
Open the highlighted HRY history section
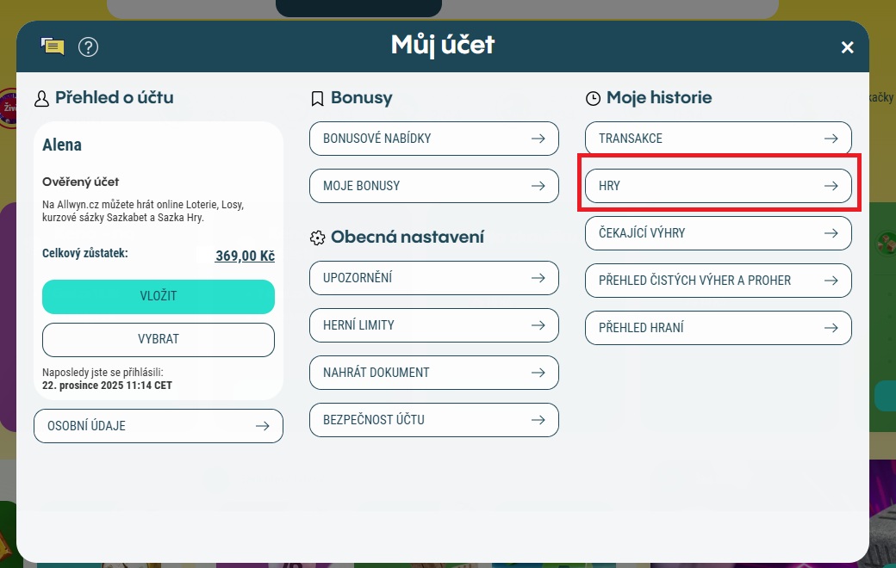(720, 185)
